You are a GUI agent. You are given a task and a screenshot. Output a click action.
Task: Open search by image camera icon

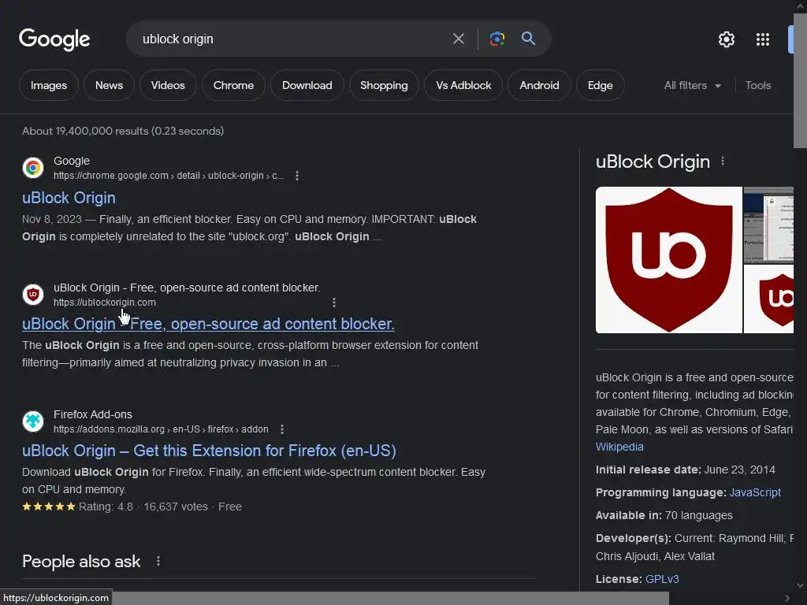click(x=496, y=39)
